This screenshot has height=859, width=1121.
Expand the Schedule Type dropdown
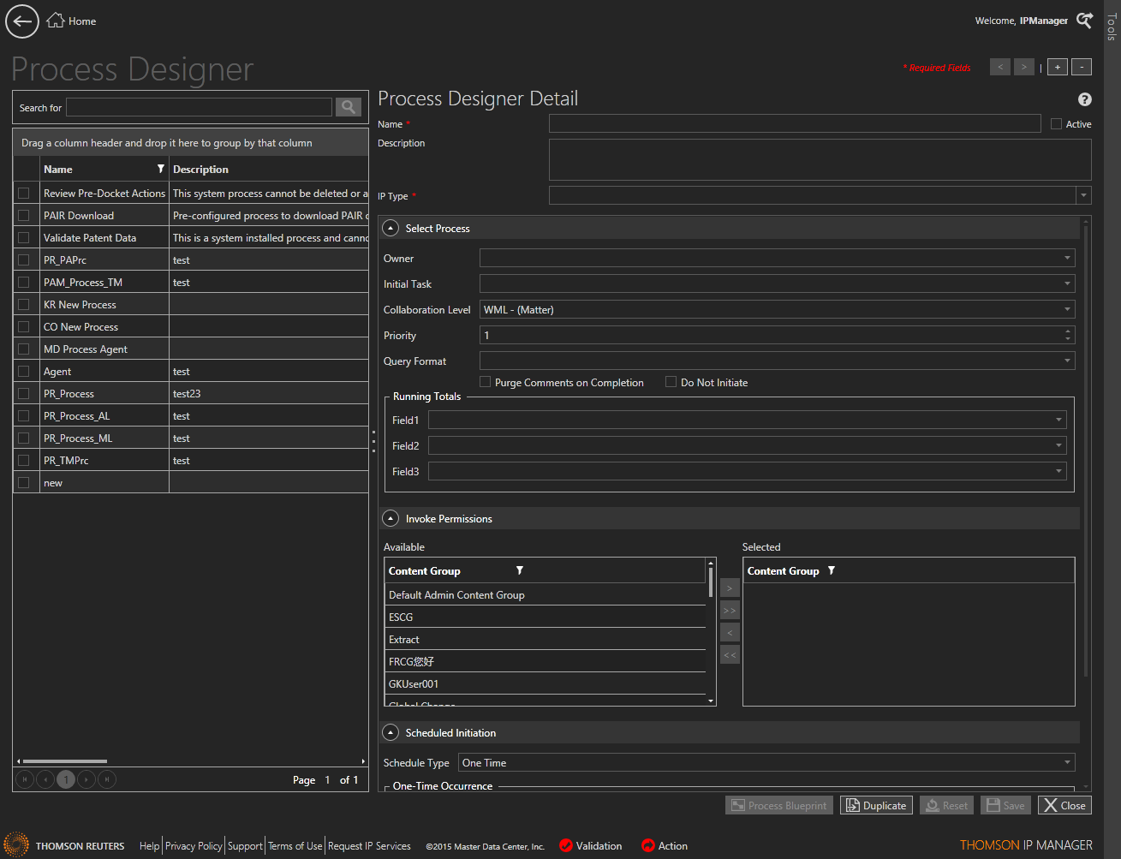click(x=1067, y=762)
